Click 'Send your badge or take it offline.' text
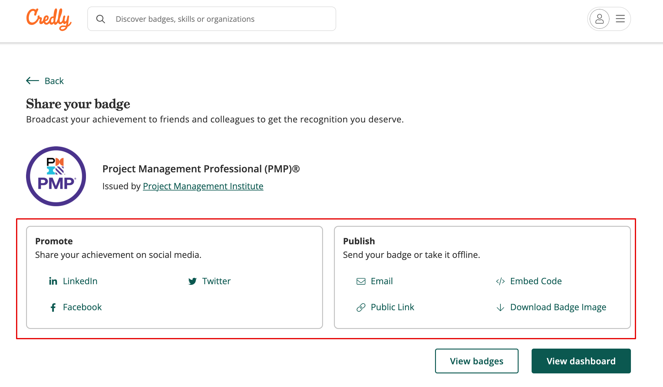Viewport: 663px width, 387px height. click(x=411, y=255)
